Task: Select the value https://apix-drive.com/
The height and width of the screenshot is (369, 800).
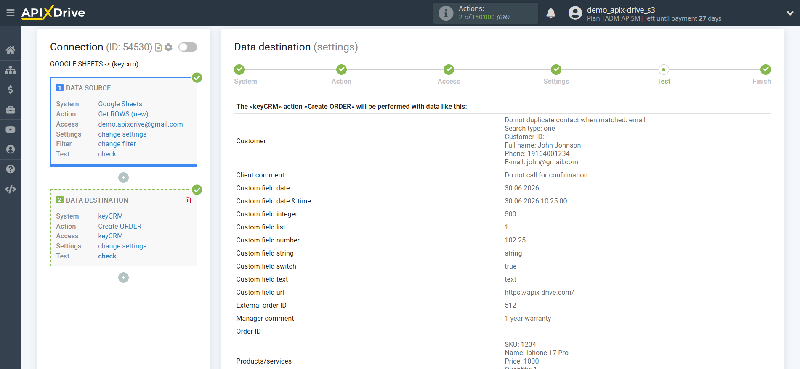Action: [539, 292]
